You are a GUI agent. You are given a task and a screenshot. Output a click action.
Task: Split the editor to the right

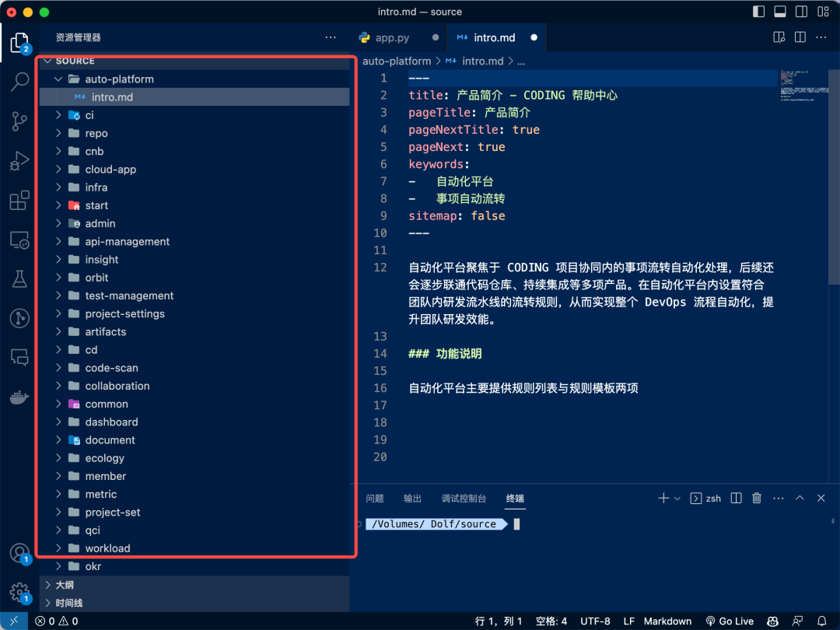tap(800, 37)
